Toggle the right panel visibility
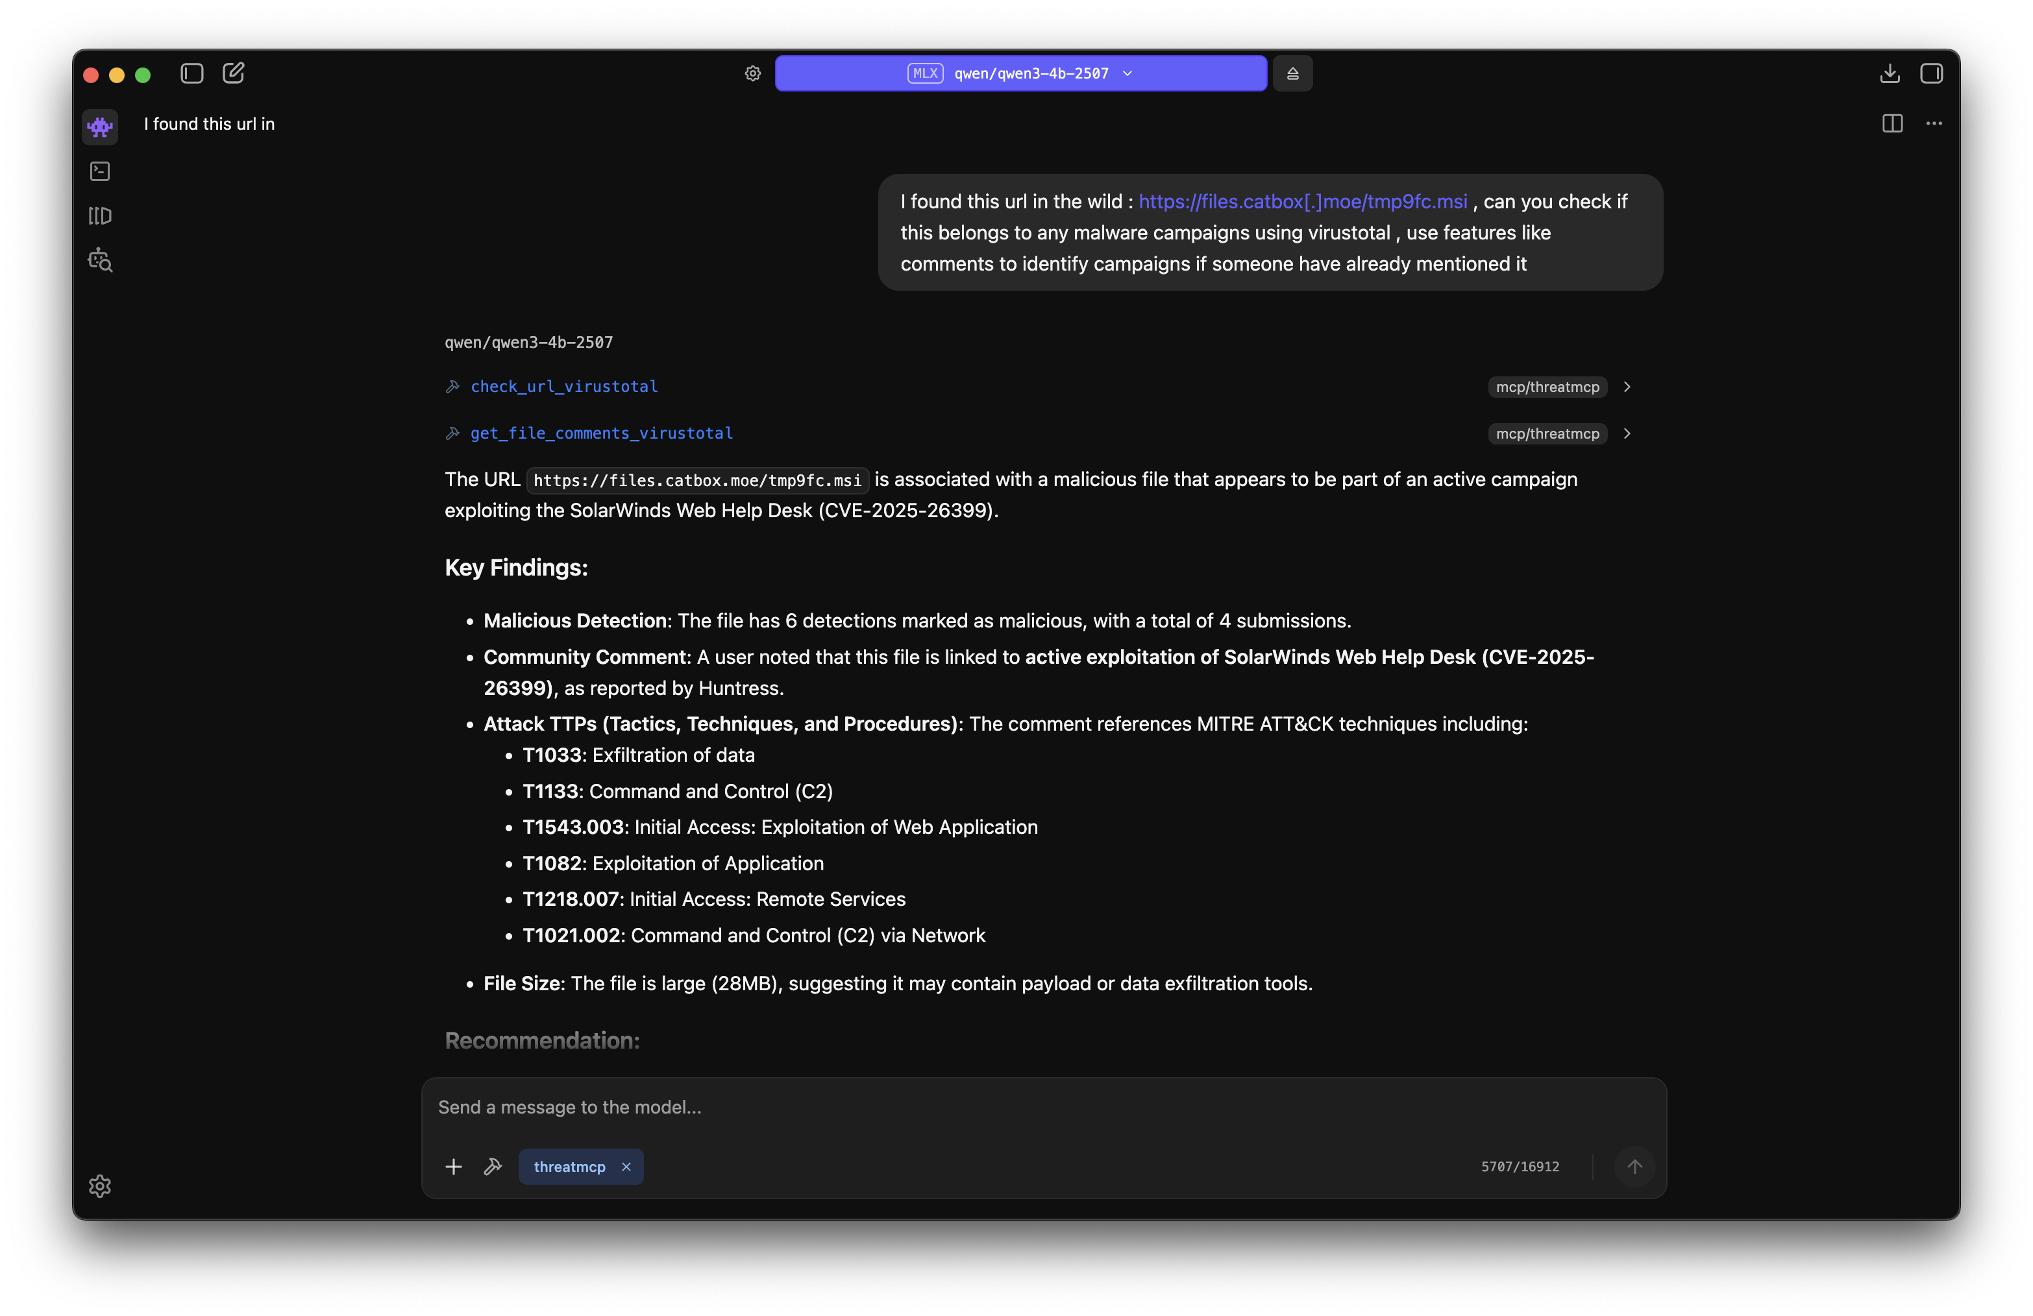This screenshot has width=2033, height=1316. [x=1932, y=73]
